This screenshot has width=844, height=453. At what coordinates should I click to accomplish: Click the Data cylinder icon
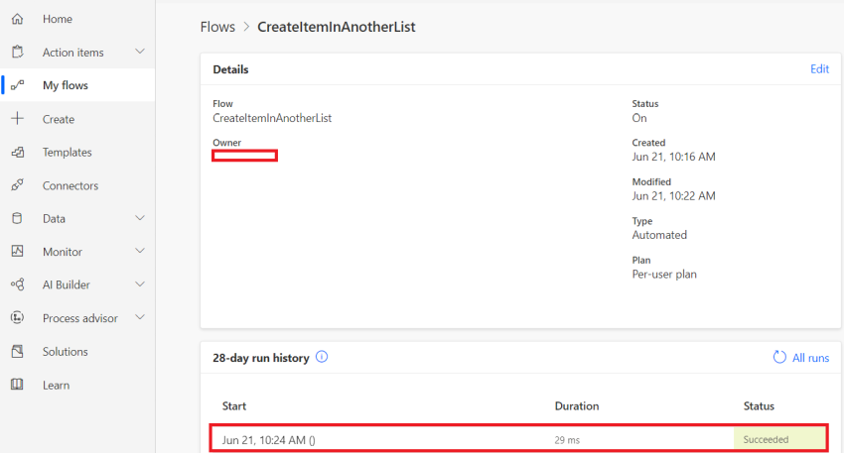(x=17, y=219)
